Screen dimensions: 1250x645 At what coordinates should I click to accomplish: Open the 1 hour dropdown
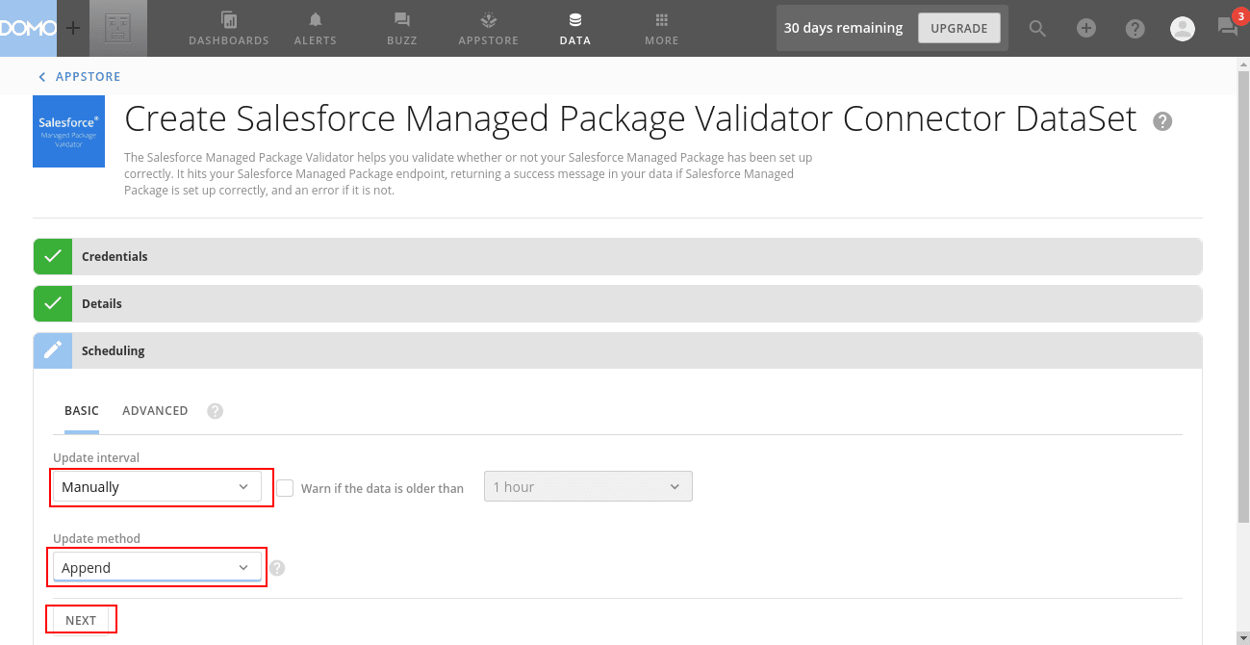click(x=588, y=487)
